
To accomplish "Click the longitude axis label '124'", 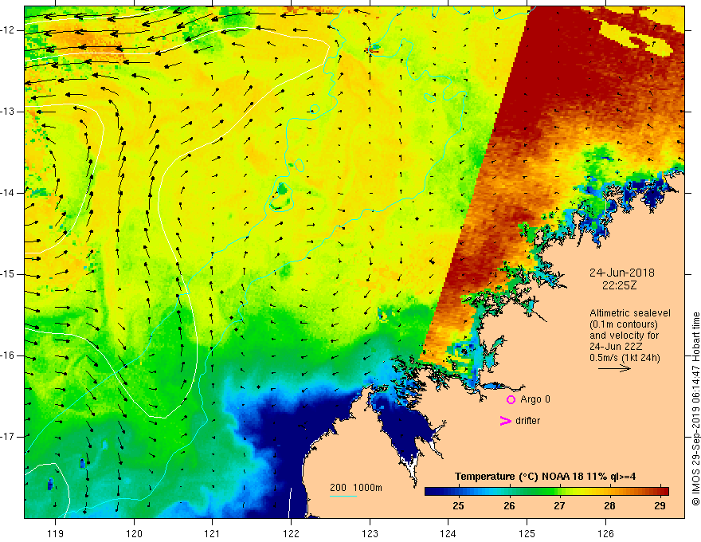I will point(448,533).
